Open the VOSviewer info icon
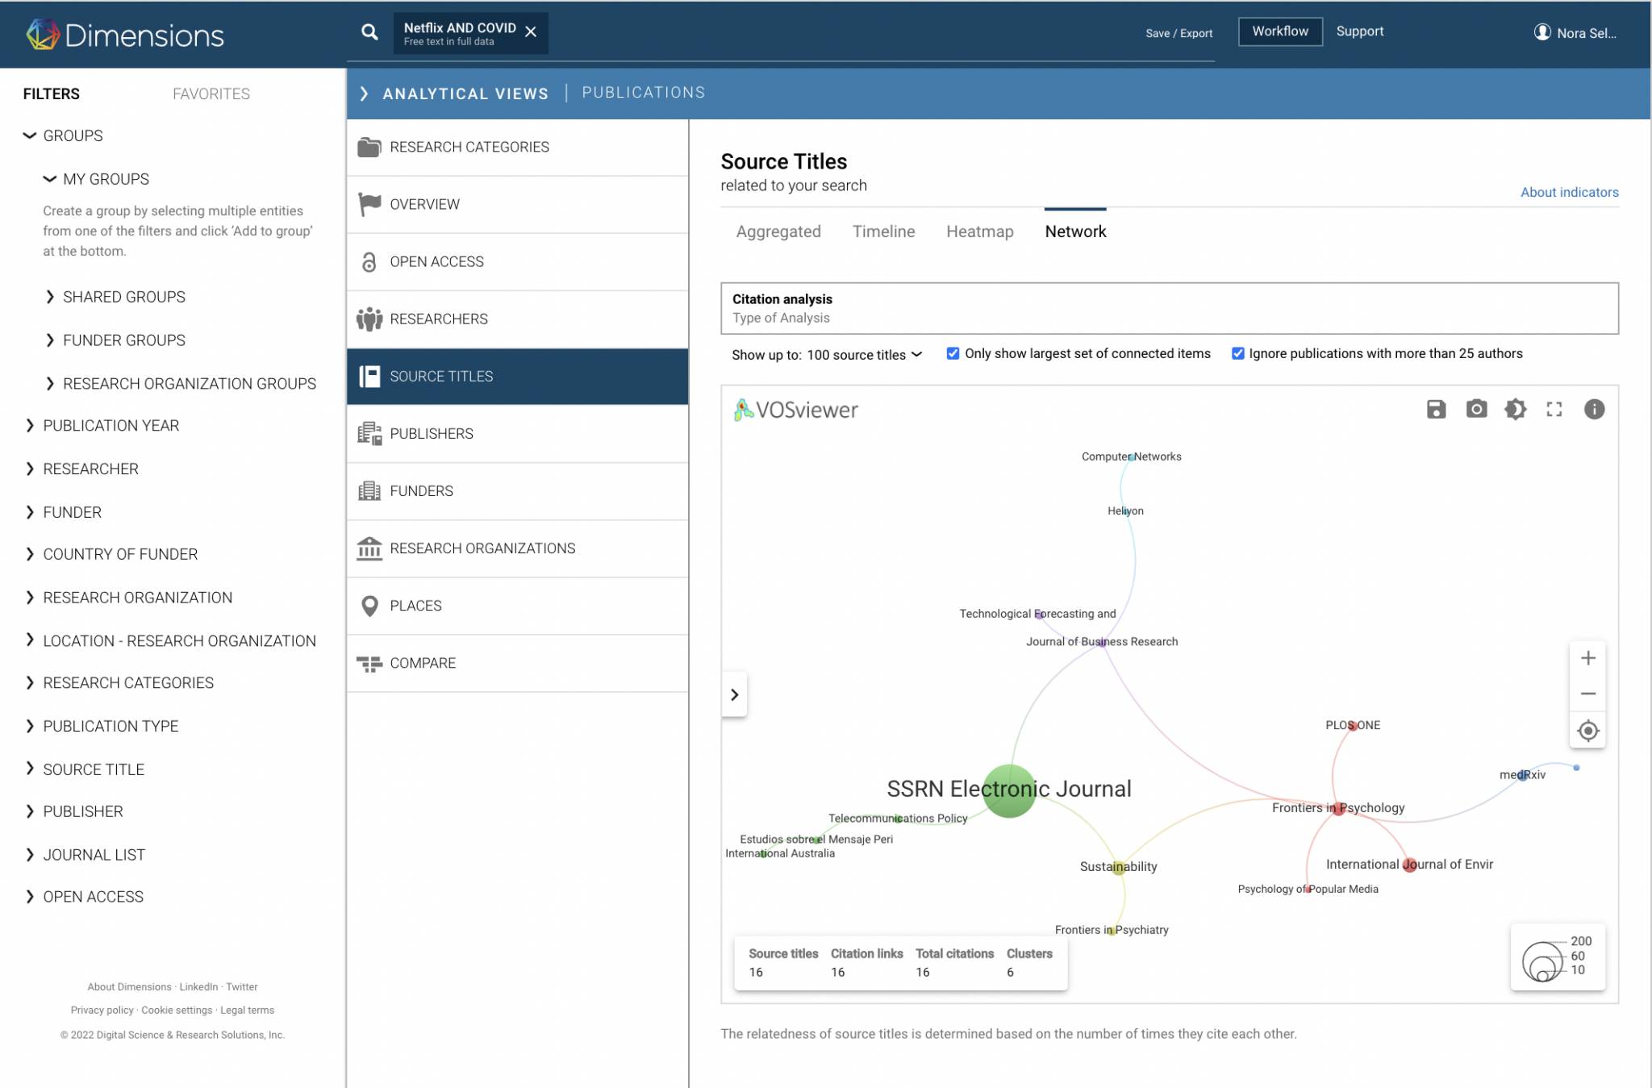 (1594, 409)
